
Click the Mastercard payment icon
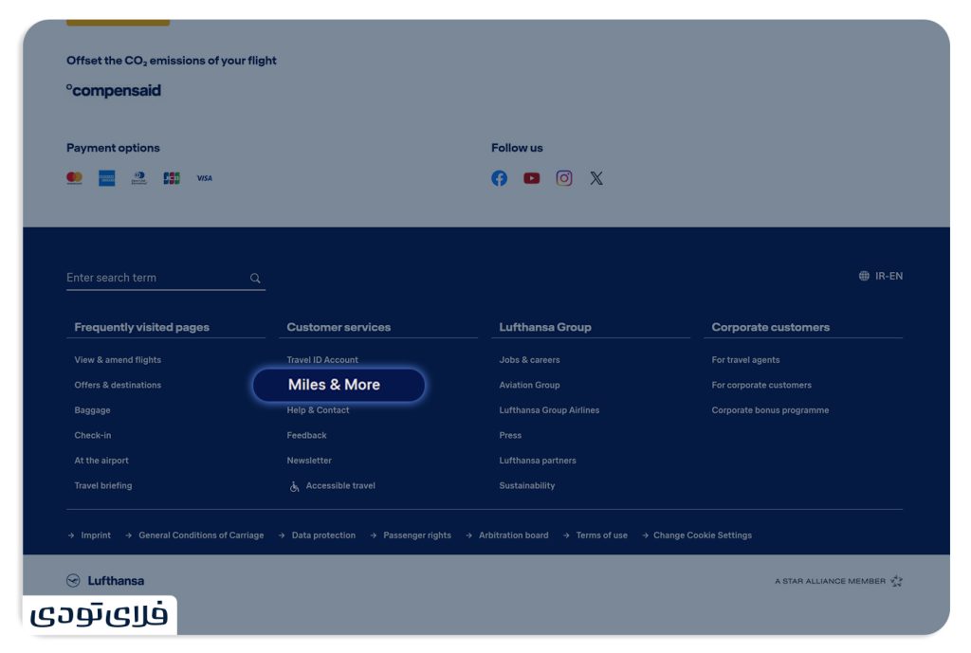pyautogui.click(x=74, y=178)
